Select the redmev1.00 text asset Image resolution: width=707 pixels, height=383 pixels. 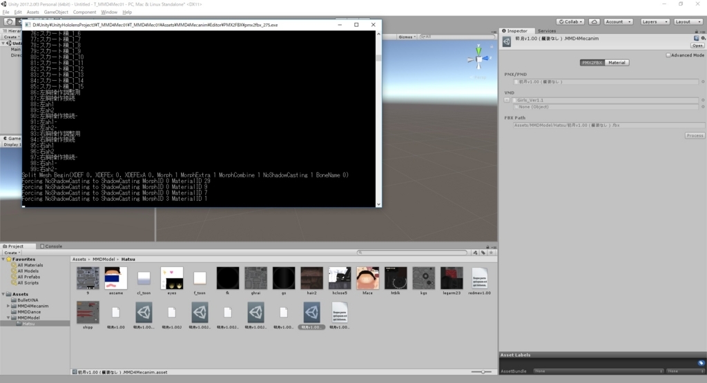[x=479, y=281]
